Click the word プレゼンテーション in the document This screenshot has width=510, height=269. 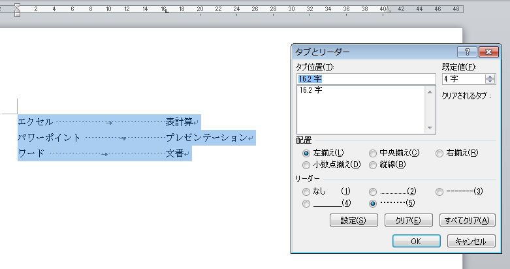(207, 138)
